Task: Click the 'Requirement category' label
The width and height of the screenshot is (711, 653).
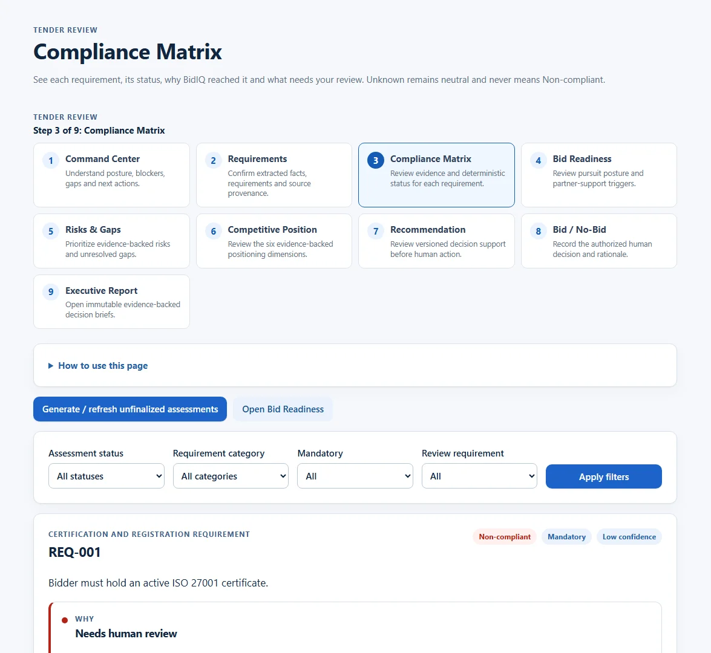Action: (218, 453)
